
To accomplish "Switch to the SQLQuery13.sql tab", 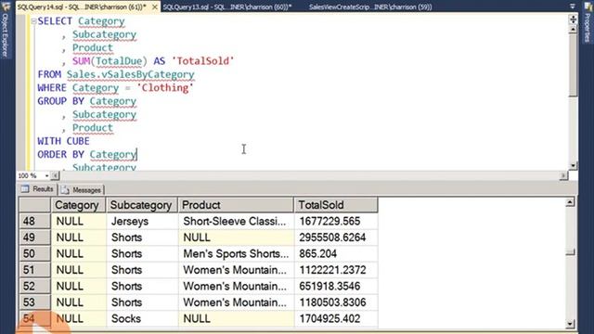I will tap(227, 6).
